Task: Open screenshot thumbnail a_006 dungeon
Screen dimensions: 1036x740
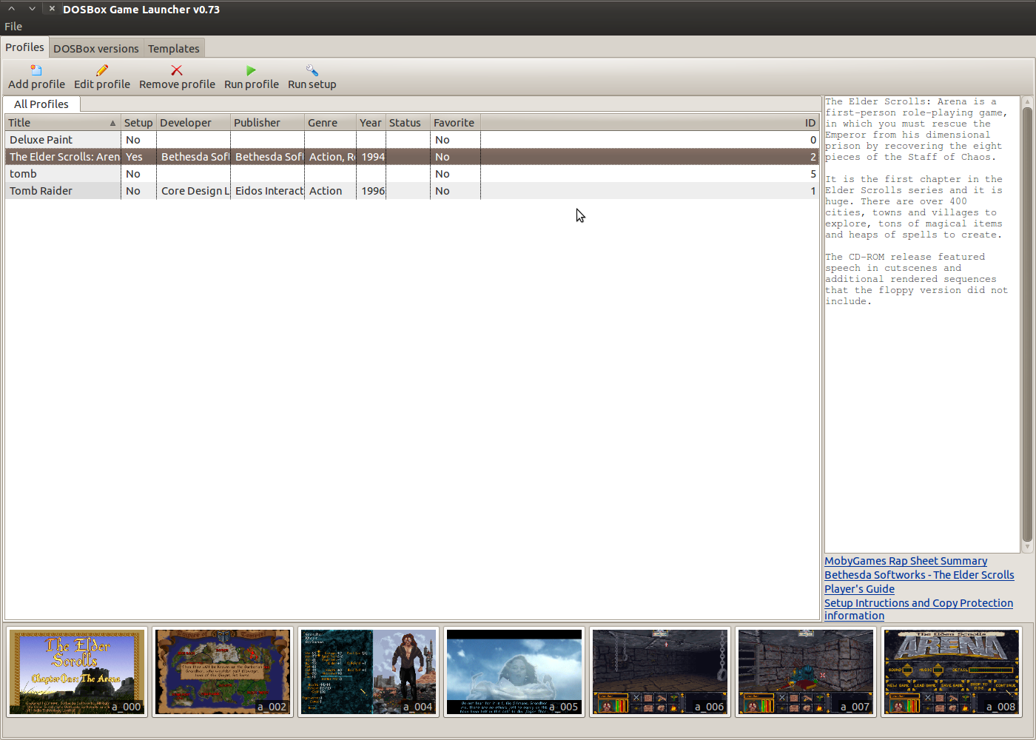Action: (660, 672)
